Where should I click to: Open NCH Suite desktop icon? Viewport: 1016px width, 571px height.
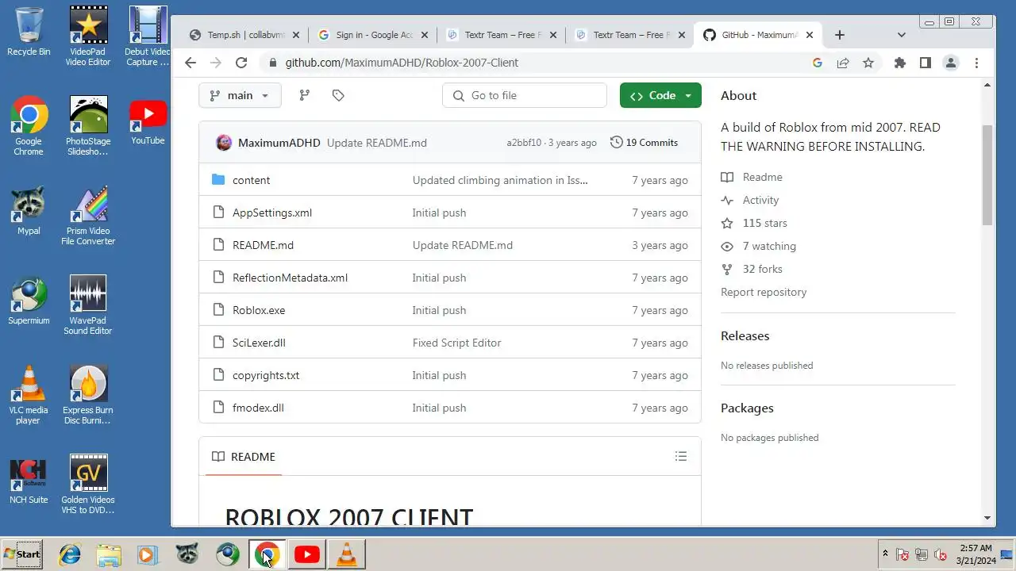pyautogui.click(x=29, y=480)
